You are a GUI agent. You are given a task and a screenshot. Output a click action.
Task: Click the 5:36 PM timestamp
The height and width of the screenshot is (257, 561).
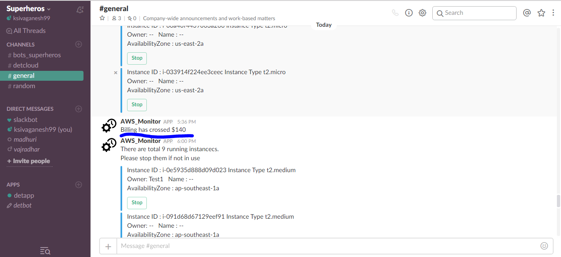click(x=186, y=122)
